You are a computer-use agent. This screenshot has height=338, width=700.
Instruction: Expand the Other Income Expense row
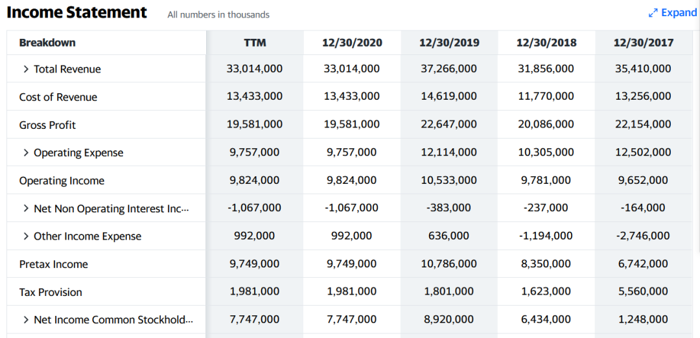[26, 236]
